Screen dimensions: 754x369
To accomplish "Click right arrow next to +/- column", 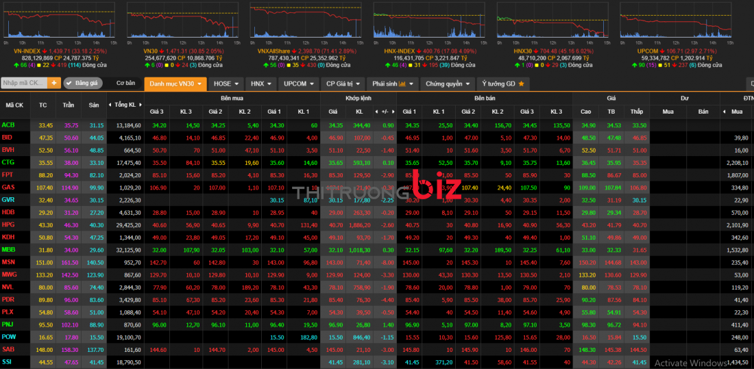I will (x=394, y=112).
